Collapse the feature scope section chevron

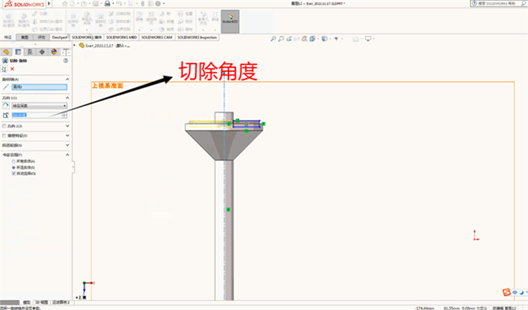click(67, 155)
